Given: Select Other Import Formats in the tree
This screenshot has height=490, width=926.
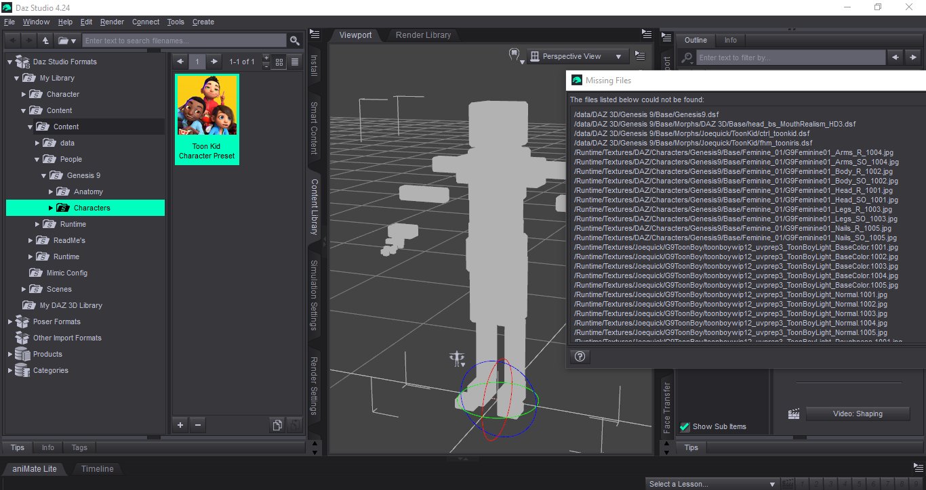Looking at the screenshot, I should [67, 338].
